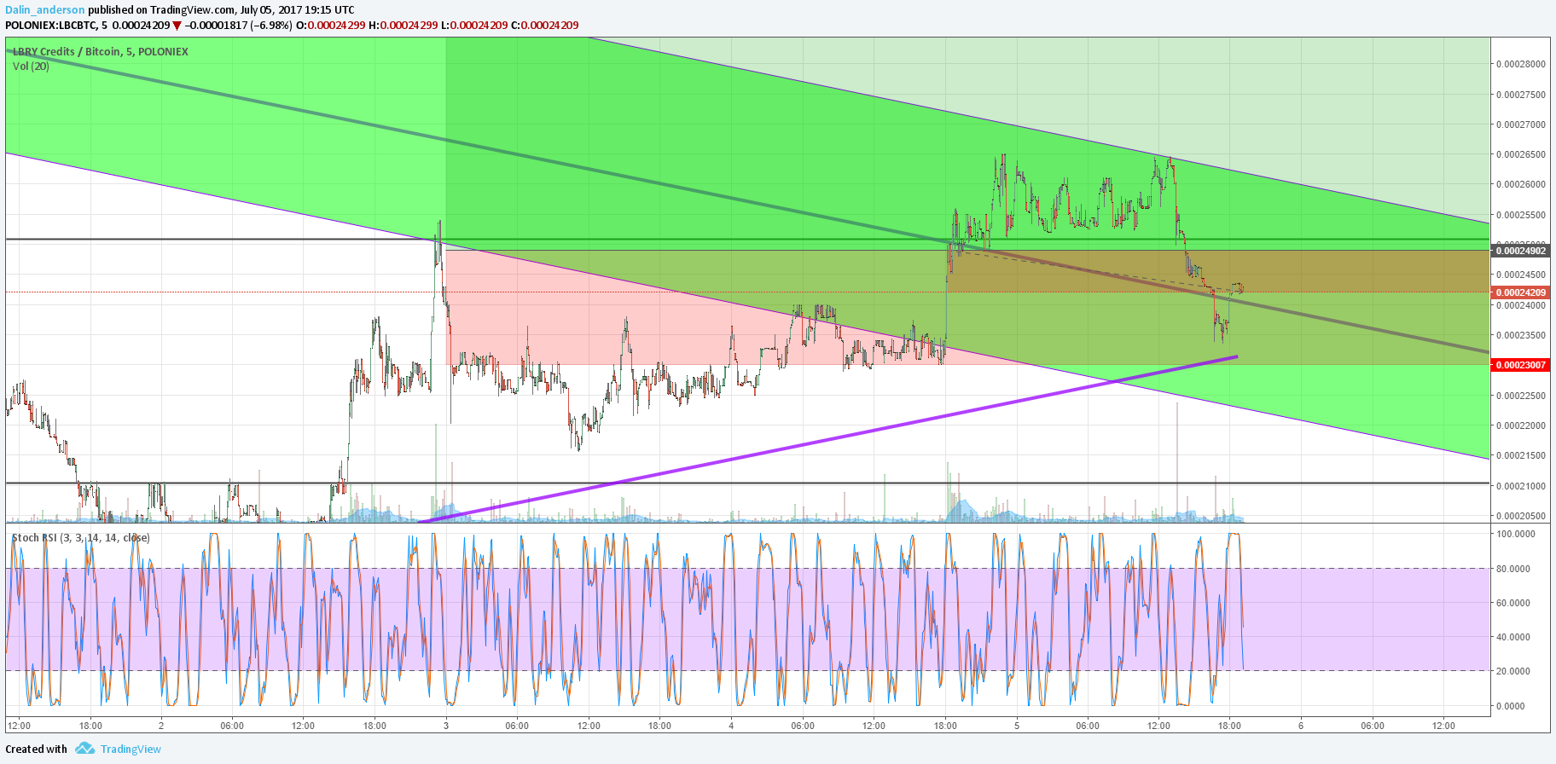Click the date label 2 on time axis

click(161, 726)
